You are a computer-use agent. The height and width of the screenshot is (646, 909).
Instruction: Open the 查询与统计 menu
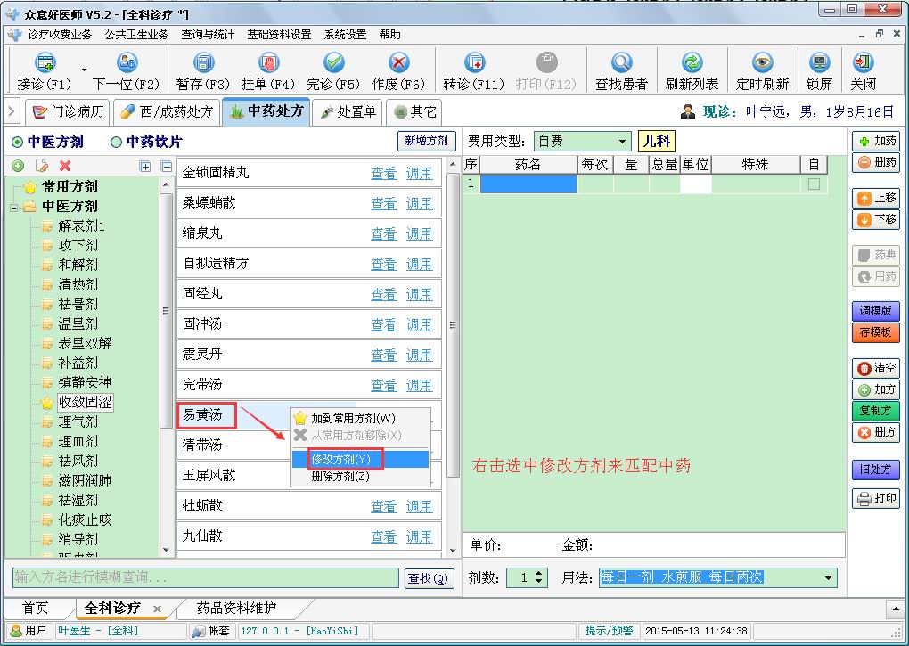(208, 35)
